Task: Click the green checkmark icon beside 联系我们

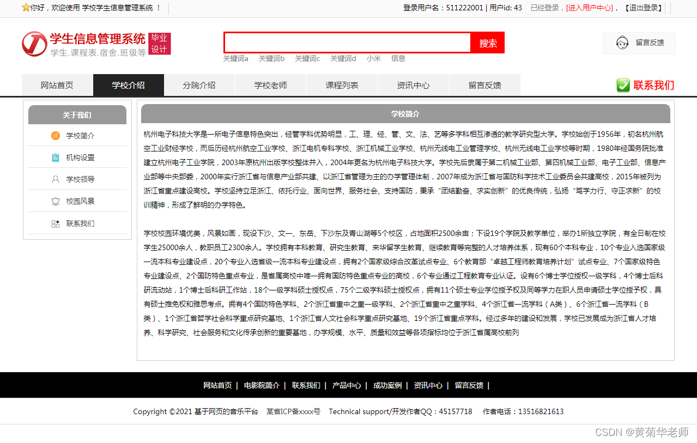Action: click(x=623, y=85)
